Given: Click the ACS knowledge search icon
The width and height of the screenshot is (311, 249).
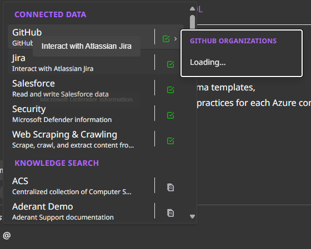Looking at the screenshot, I should (170, 187).
